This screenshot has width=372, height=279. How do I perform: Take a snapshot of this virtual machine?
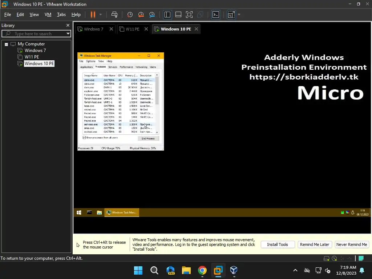[x=130, y=15]
